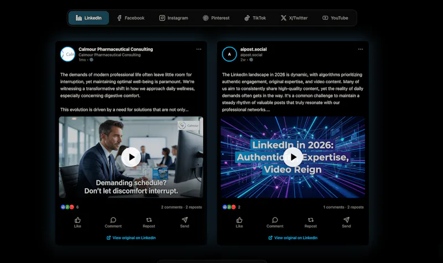Switch to the X/Twitter tab
The width and height of the screenshot is (443, 263).
coord(294,18)
